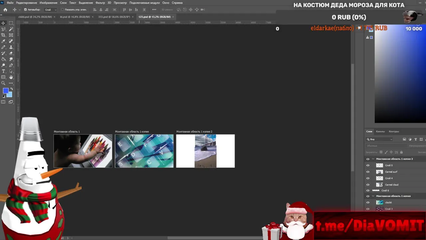The width and height of the screenshot is (426, 240).
Task: Open Move tool preset picker arrow
Action: tap(19, 10)
